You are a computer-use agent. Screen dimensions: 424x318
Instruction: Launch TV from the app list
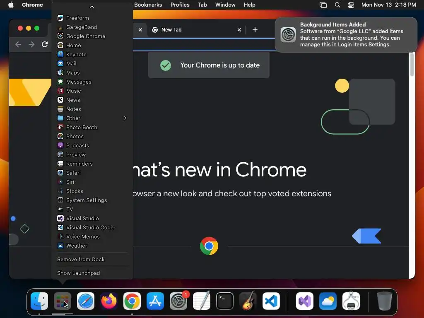[x=92, y=209]
